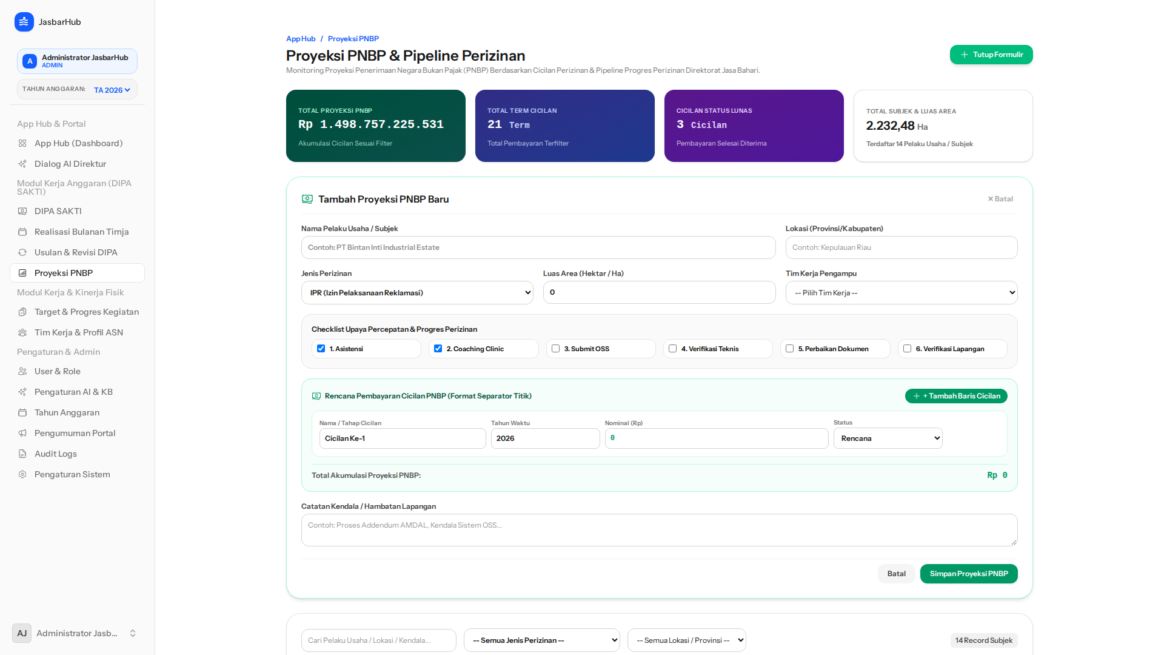The width and height of the screenshot is (1164, 655).
Task: Click the App Hub (Dashboard) grid icon
Action: (x=22, y=144)
